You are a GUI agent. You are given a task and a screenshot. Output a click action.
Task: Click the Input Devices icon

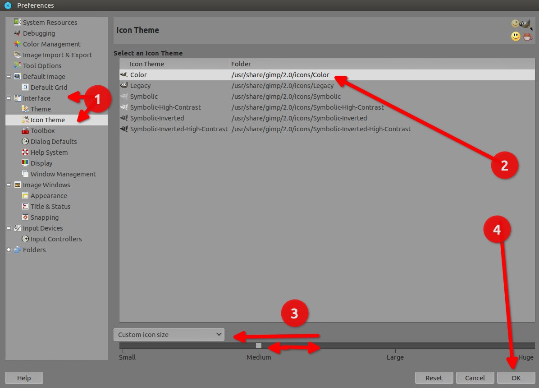click(17, 228)
